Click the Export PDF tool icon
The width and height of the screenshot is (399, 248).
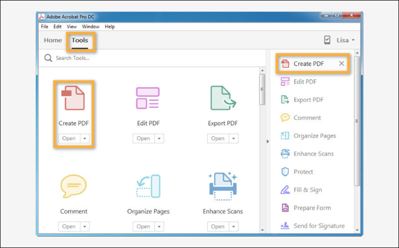(222, 98)
